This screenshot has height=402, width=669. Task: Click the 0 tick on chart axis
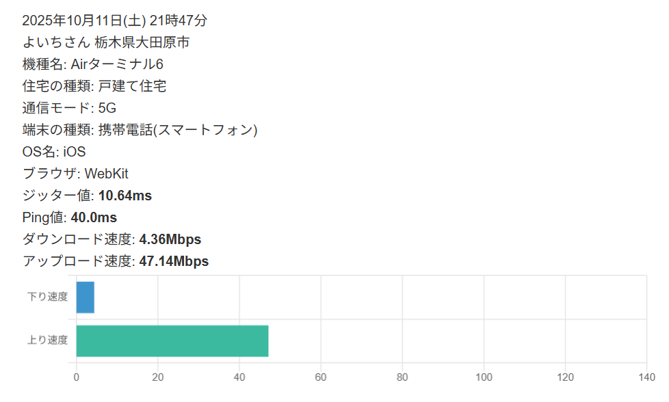76,377
